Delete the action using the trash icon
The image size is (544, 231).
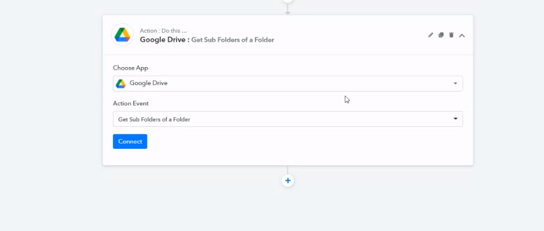(451, 35)
